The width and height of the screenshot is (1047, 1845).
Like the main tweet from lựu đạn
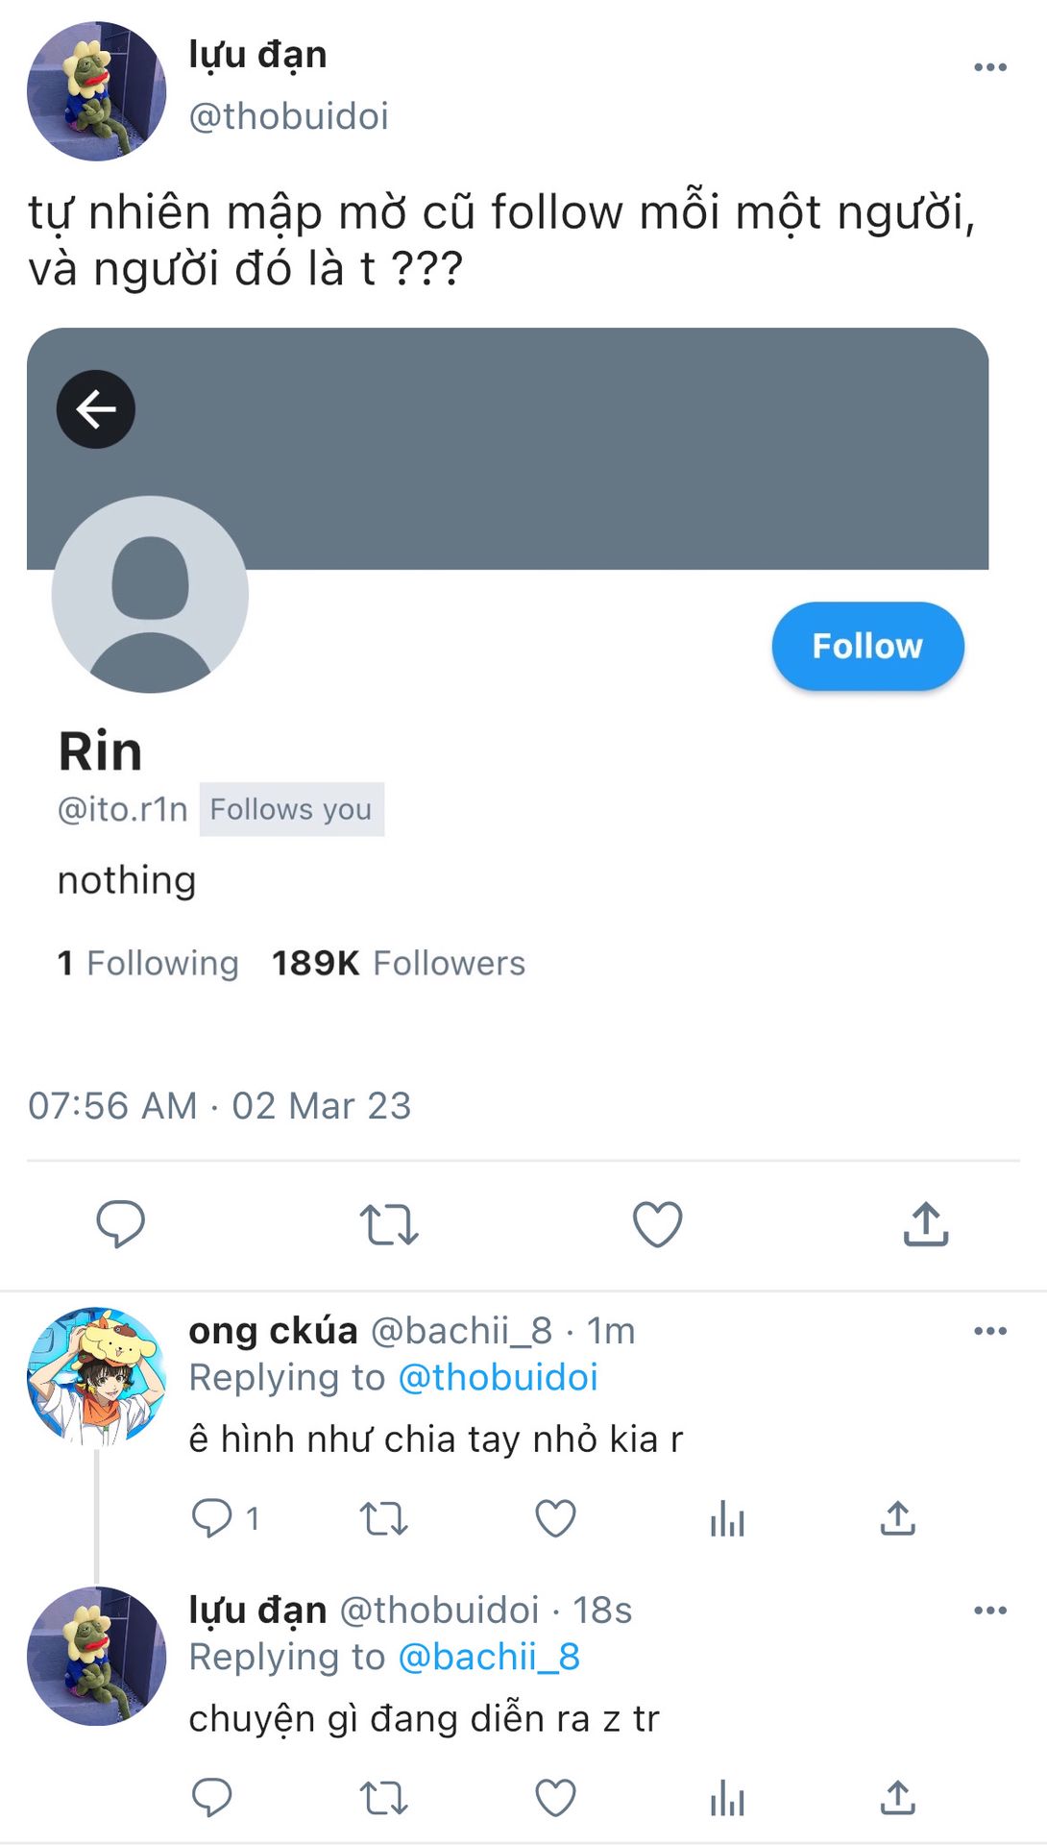pos(657,1224)
